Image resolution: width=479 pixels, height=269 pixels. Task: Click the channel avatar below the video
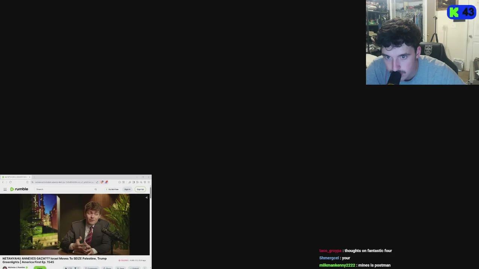tap(4, 268)
